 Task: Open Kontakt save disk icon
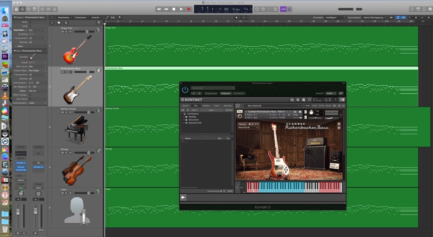[x=292, y=99]
